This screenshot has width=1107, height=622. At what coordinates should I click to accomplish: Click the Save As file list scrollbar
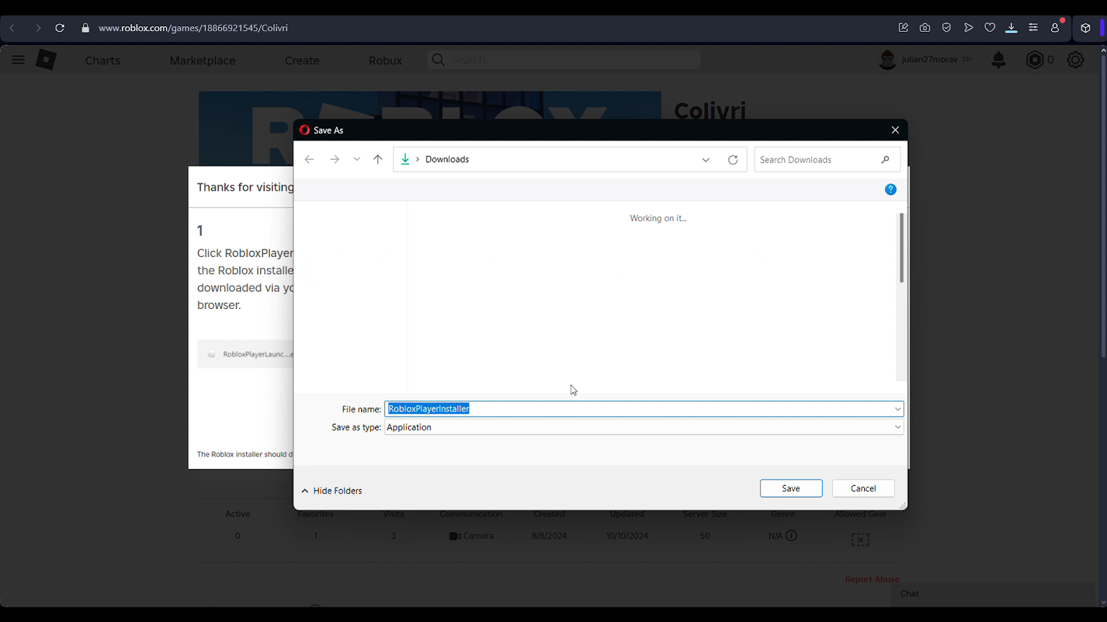[901, 248]
